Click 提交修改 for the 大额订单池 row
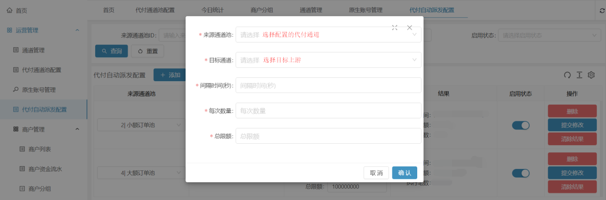606x200 pixels. point(572,173)
